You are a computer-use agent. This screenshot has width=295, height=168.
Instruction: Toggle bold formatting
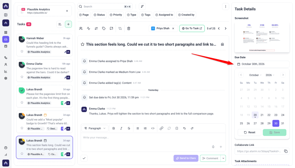(114, 128)
